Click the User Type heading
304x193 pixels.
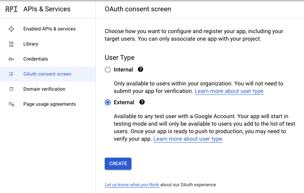pyautogui.click(x=119, y=58)
